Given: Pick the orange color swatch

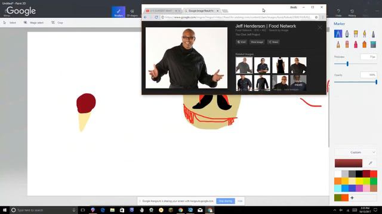Looking at the screenshot, I should [x=338, y=181].
